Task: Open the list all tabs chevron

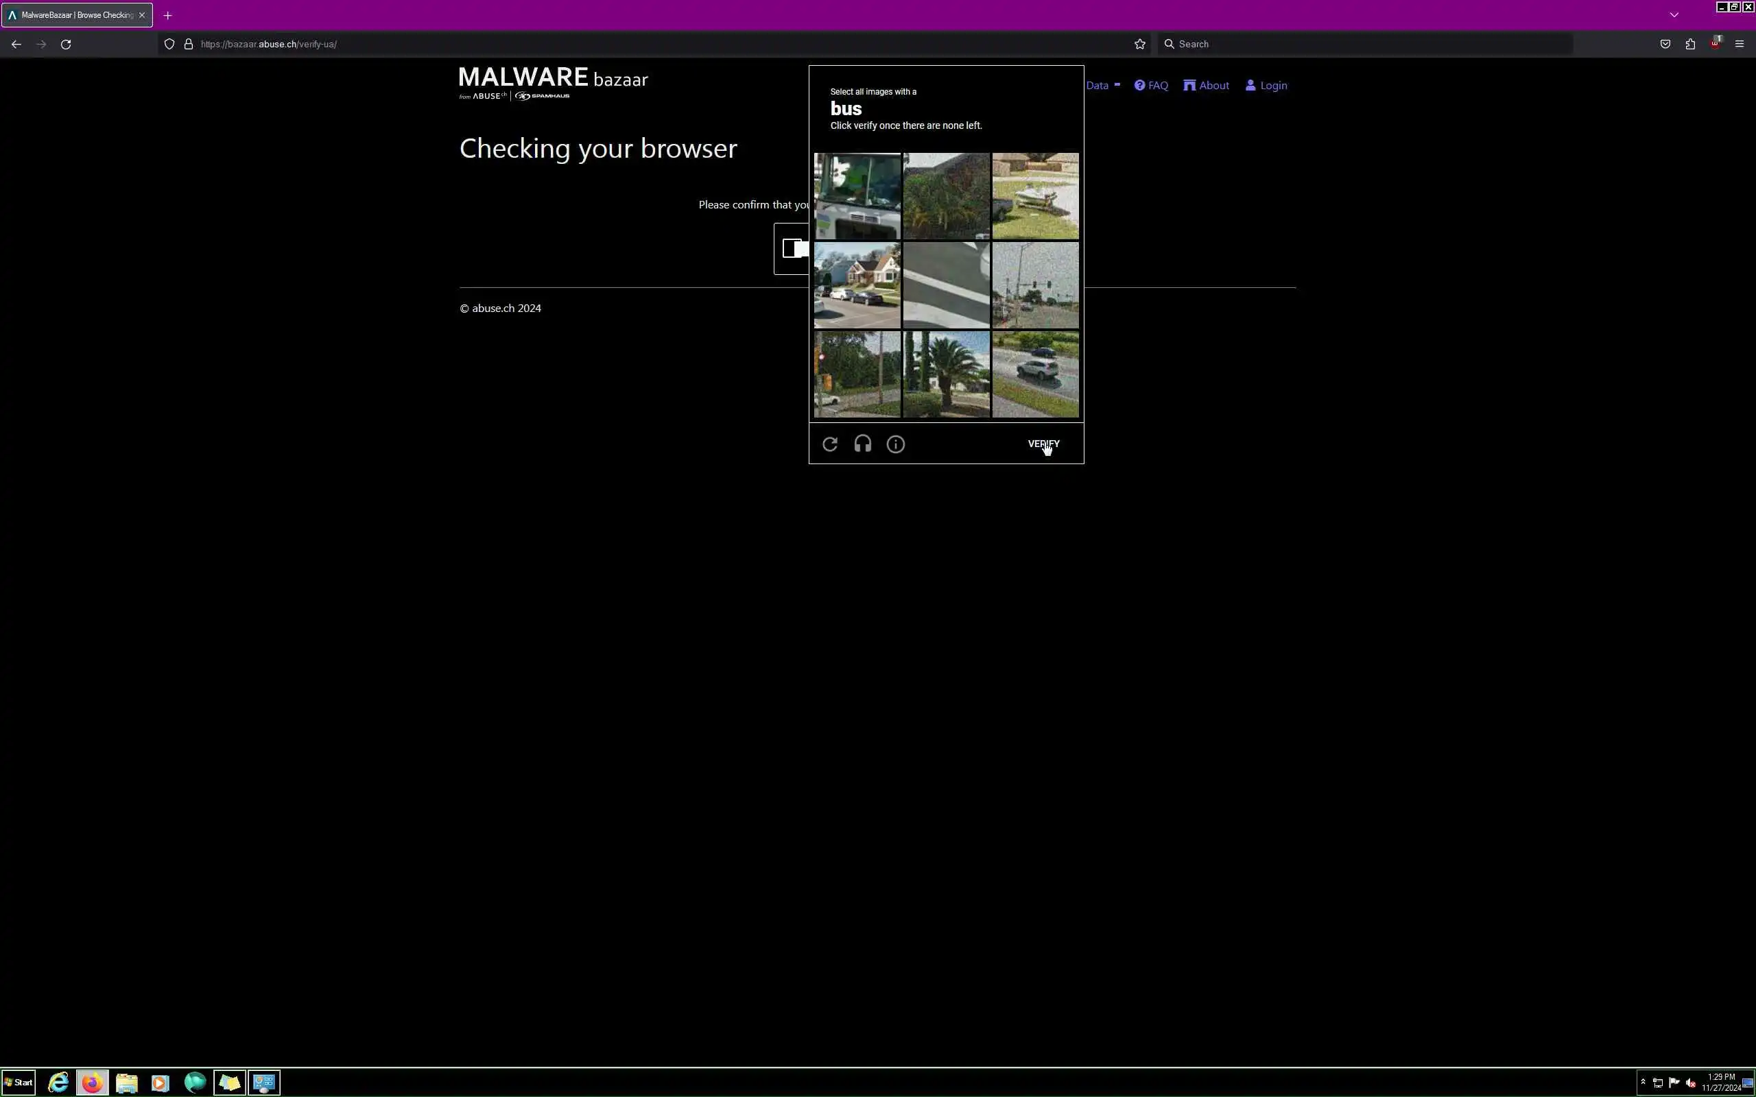Action: pyautogui.click(x=1674, y=14)
